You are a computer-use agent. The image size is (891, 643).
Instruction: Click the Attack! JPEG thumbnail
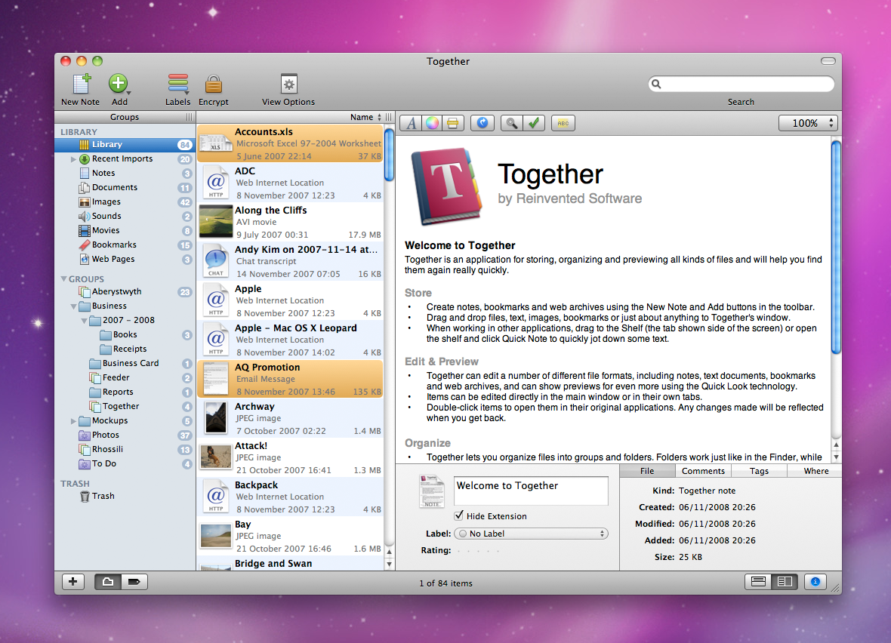215,457
